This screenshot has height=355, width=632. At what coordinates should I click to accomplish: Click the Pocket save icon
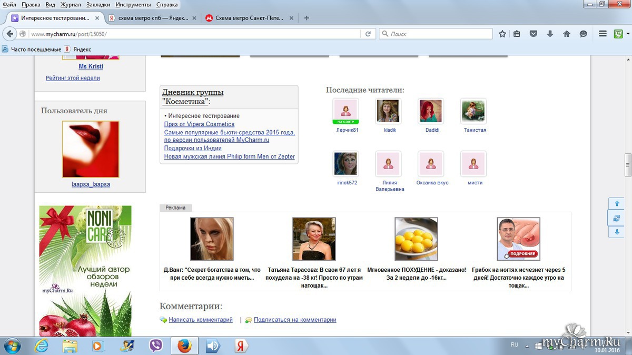pyautogui.click(x=534, y=34)
